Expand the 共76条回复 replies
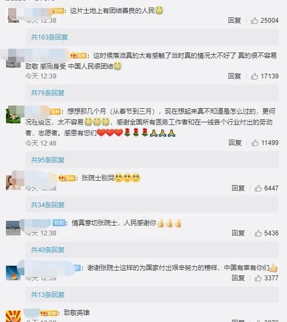 pos(48,93)
